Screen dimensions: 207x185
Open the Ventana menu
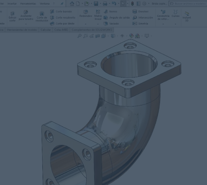pyautogui.click(x=45, y=4)
